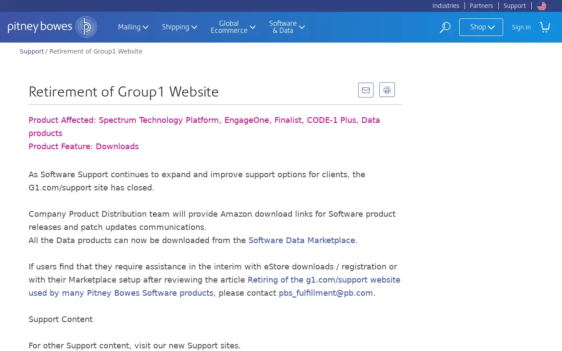The width and height of the screenshot is (562, 351).
Task: Go to Support via breadcrumb
Action: (x=32, y=51)
